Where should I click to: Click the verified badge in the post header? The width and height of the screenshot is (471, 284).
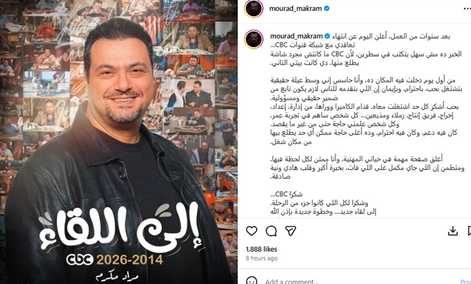point(326,9)
